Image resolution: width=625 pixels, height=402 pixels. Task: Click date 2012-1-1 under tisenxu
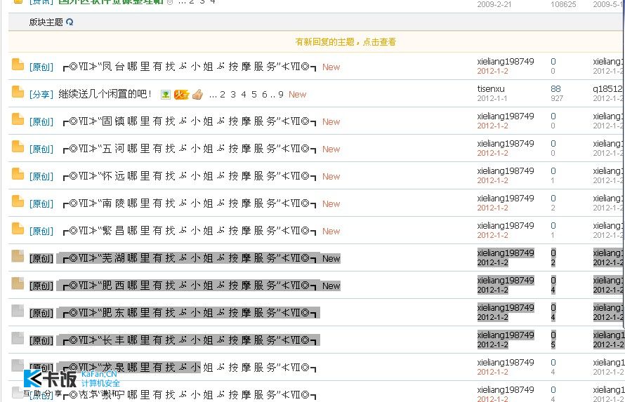[492, 98]
